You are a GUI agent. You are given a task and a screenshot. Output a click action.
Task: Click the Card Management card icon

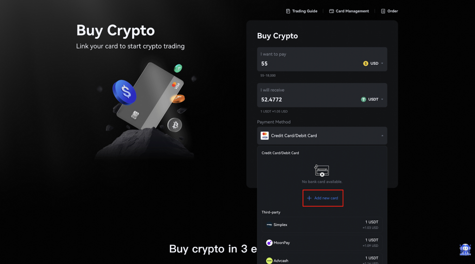point(332,11)
